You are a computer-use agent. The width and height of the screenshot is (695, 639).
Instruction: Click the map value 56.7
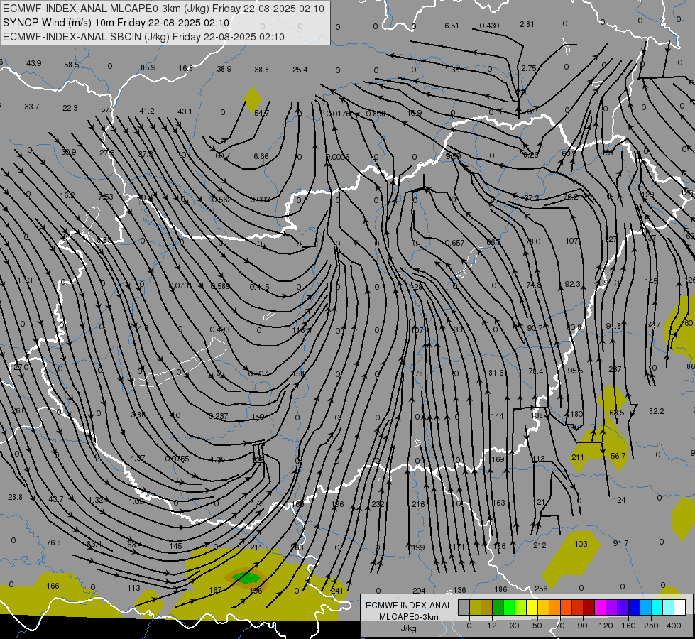[x=618, y=456]
